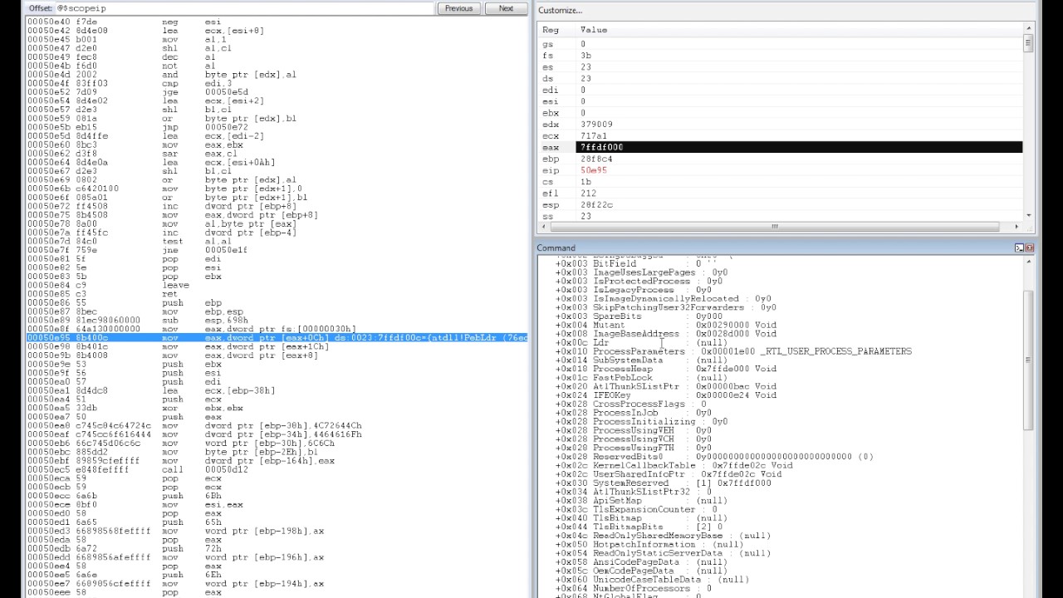The image size is (1063, 598).
Task: Select the cs register value 1b
Action: [585, 182]
